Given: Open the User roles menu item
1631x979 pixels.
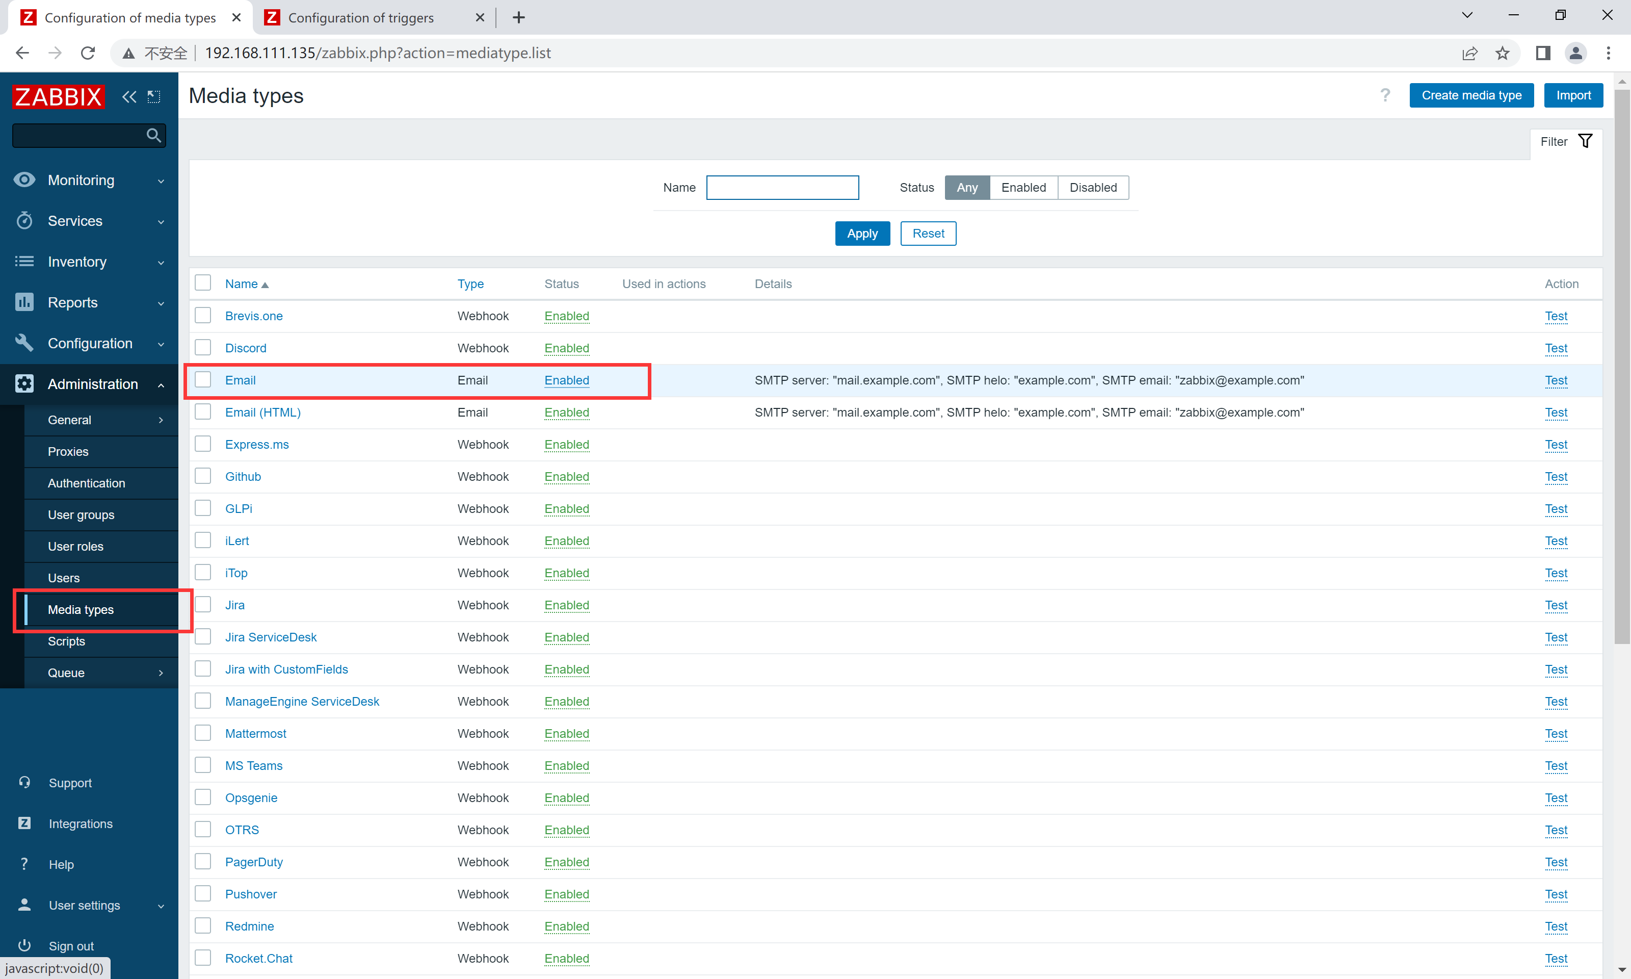Looking at the screenshot, I should coord(101,546).
